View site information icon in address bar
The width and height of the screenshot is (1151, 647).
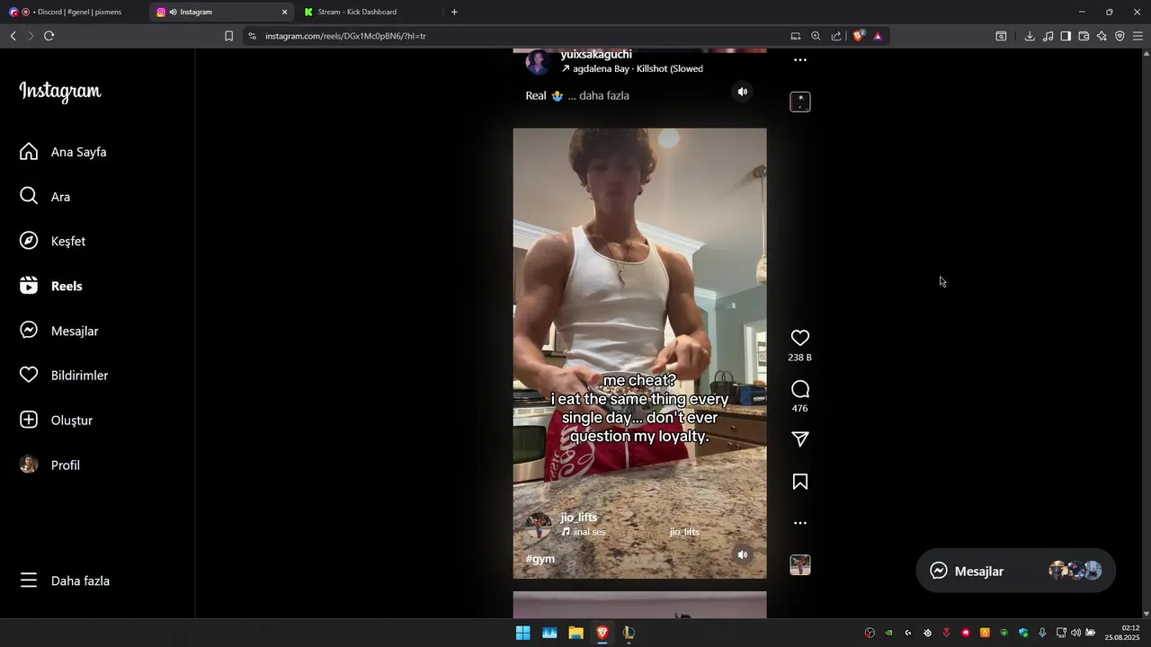[252, 36]
